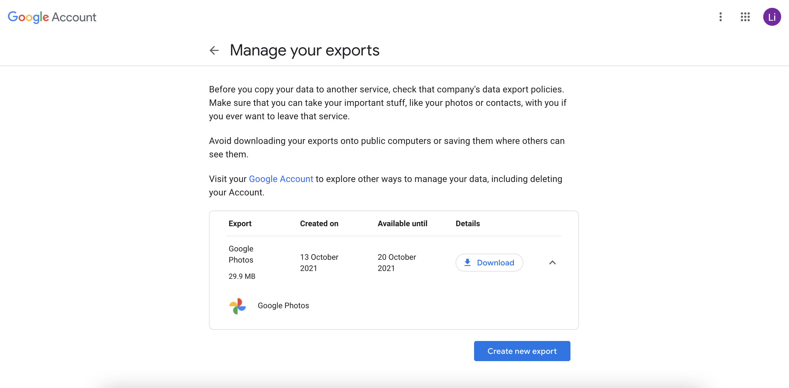
Task: Click the Google Photos export name cell
Action: click(x=241, y=254)
